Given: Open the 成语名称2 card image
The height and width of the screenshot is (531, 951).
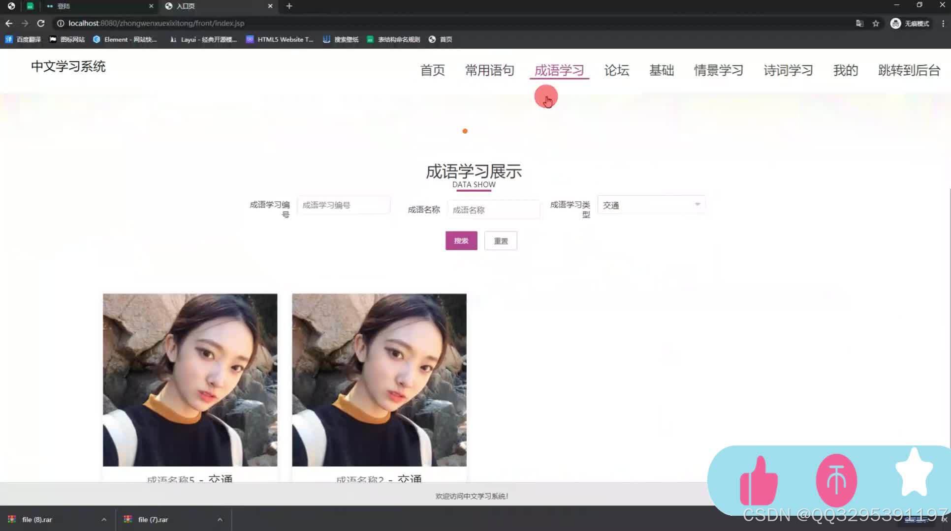Looking at the screenshot, I should [379, 380].
